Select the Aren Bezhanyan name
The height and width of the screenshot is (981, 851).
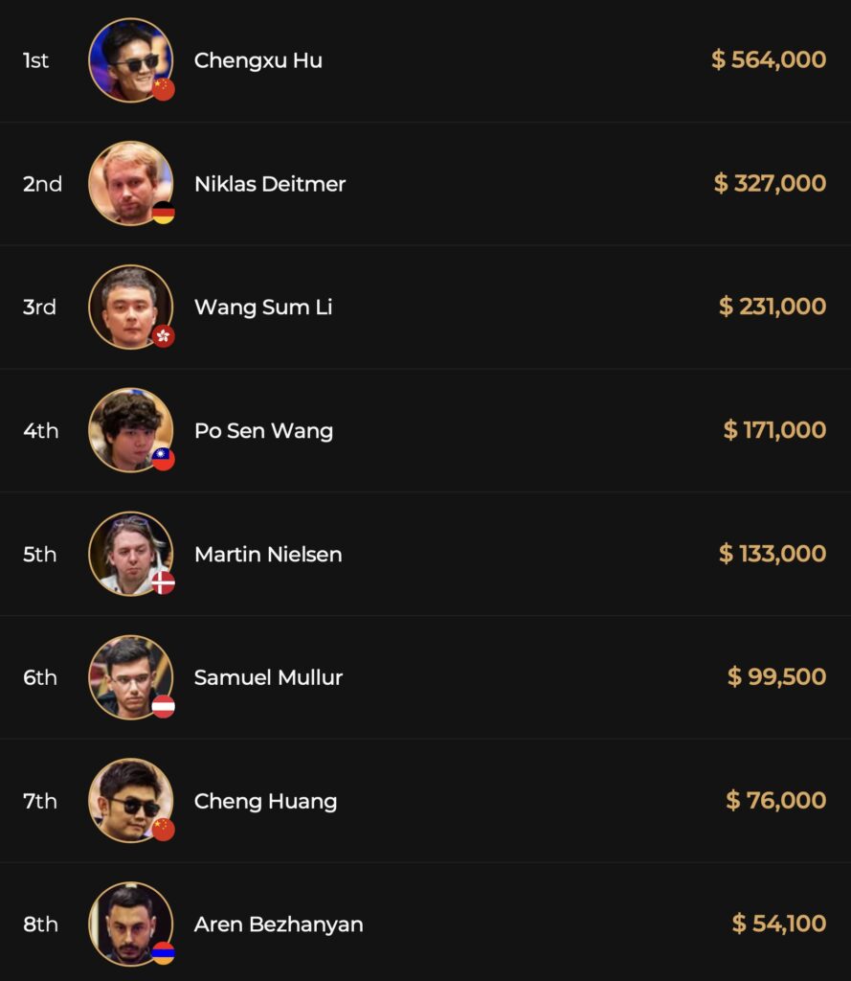(279, 924)
